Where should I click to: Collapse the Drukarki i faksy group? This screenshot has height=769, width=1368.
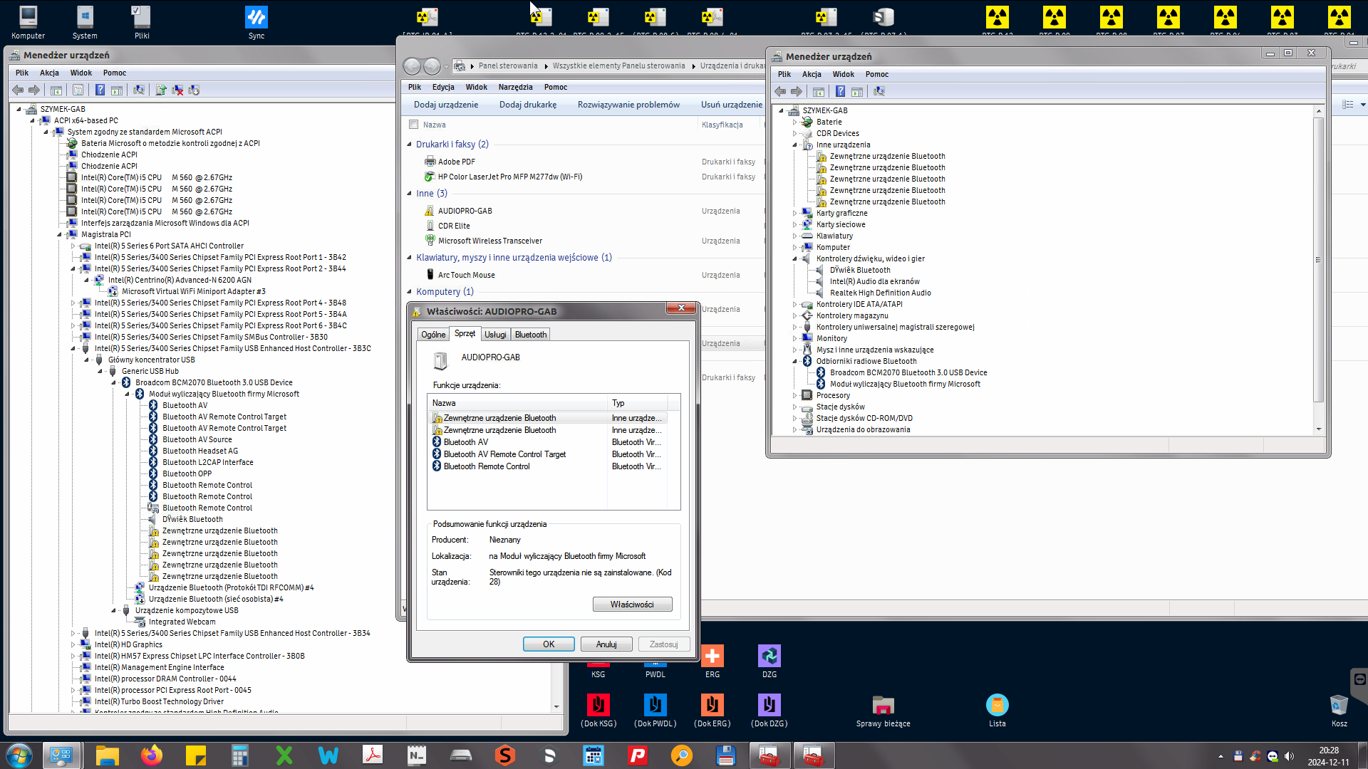[410, 145]
